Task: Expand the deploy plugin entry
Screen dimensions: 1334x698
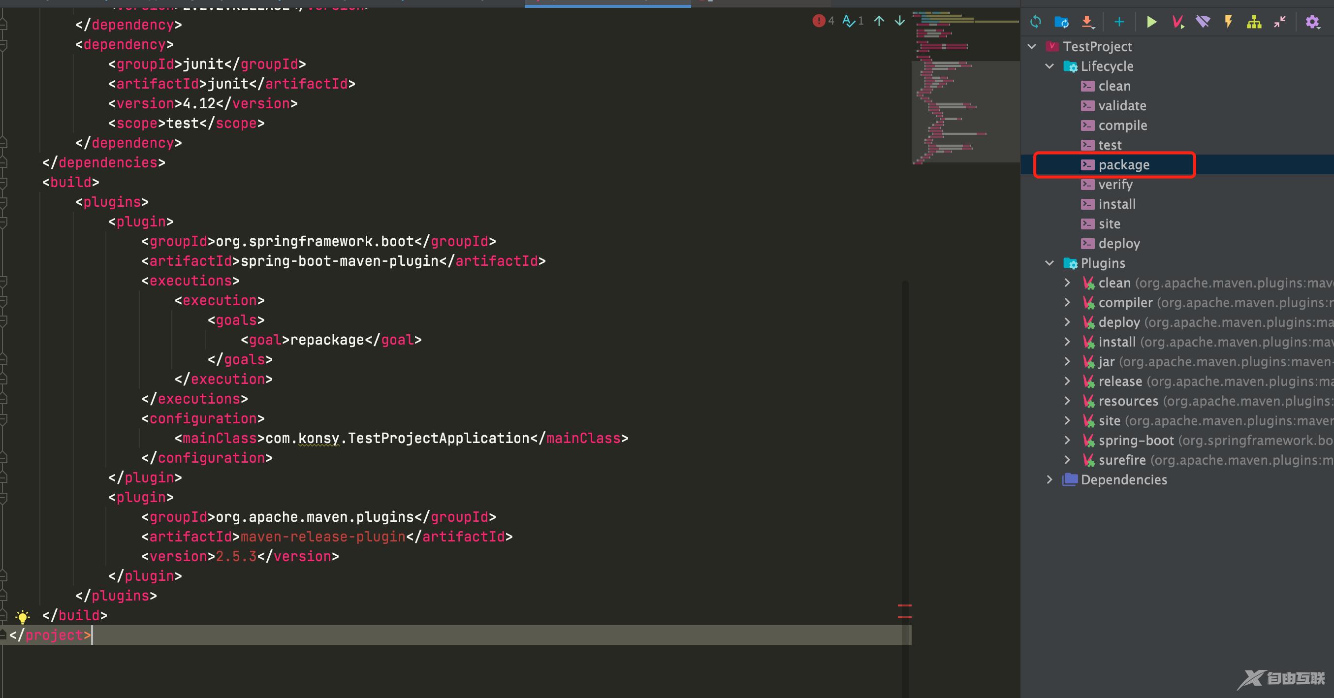Action: [1067, 322]
